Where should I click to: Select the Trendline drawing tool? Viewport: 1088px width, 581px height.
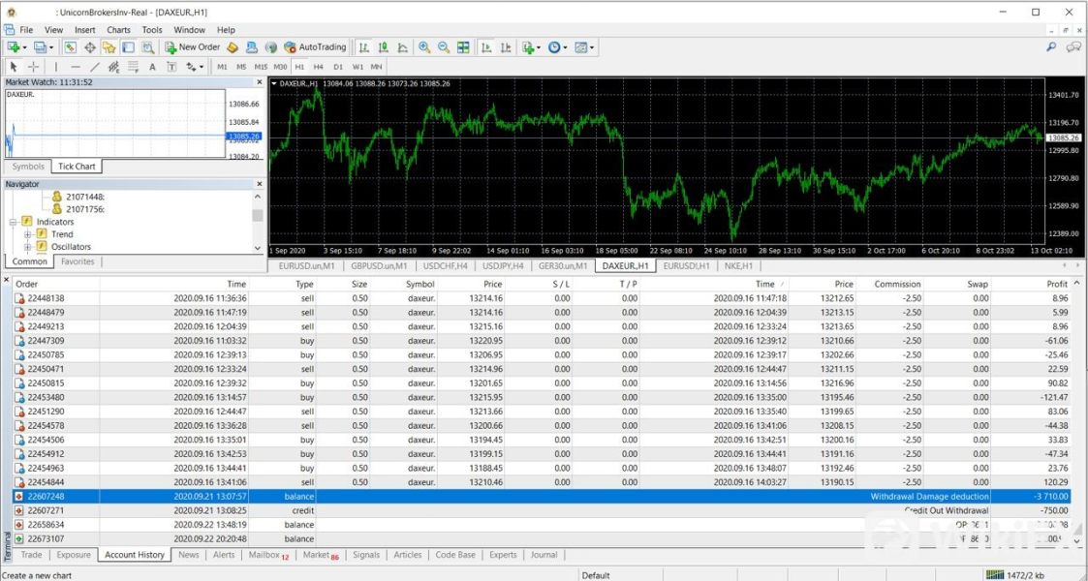pos(94,67)
